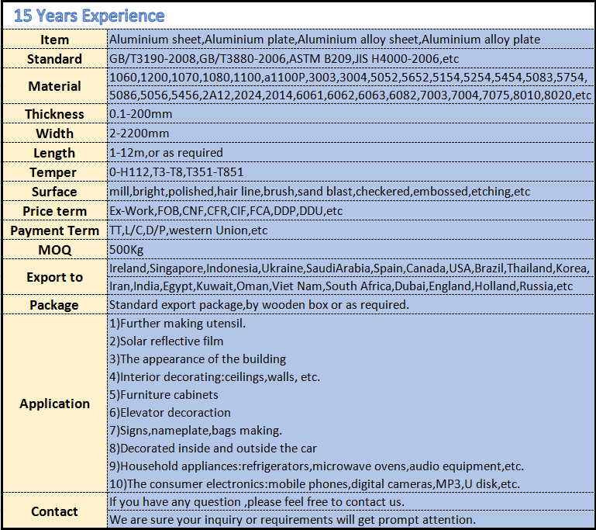Click the Export to label cell
The width and height of the screenshot is (596, 530).
[x=54, y=277]
